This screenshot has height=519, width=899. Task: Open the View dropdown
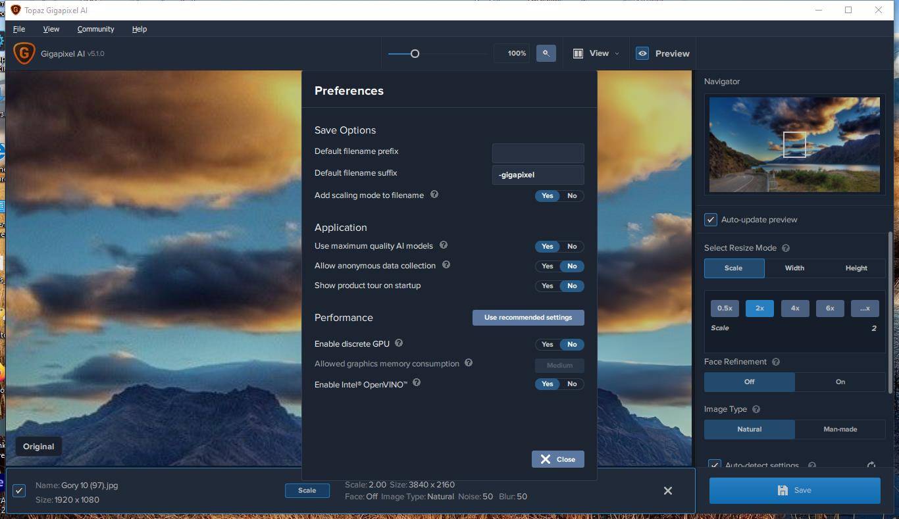(596, 53)
